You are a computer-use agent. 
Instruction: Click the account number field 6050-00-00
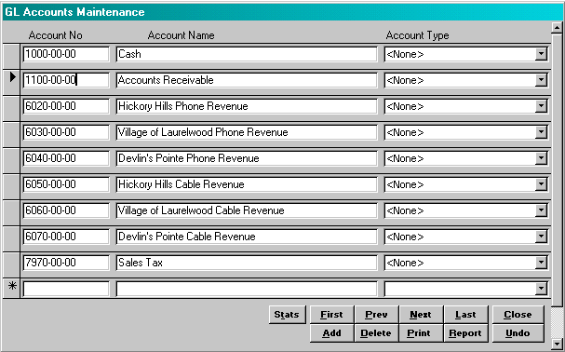pyautogui.click(x=66, y=184)
